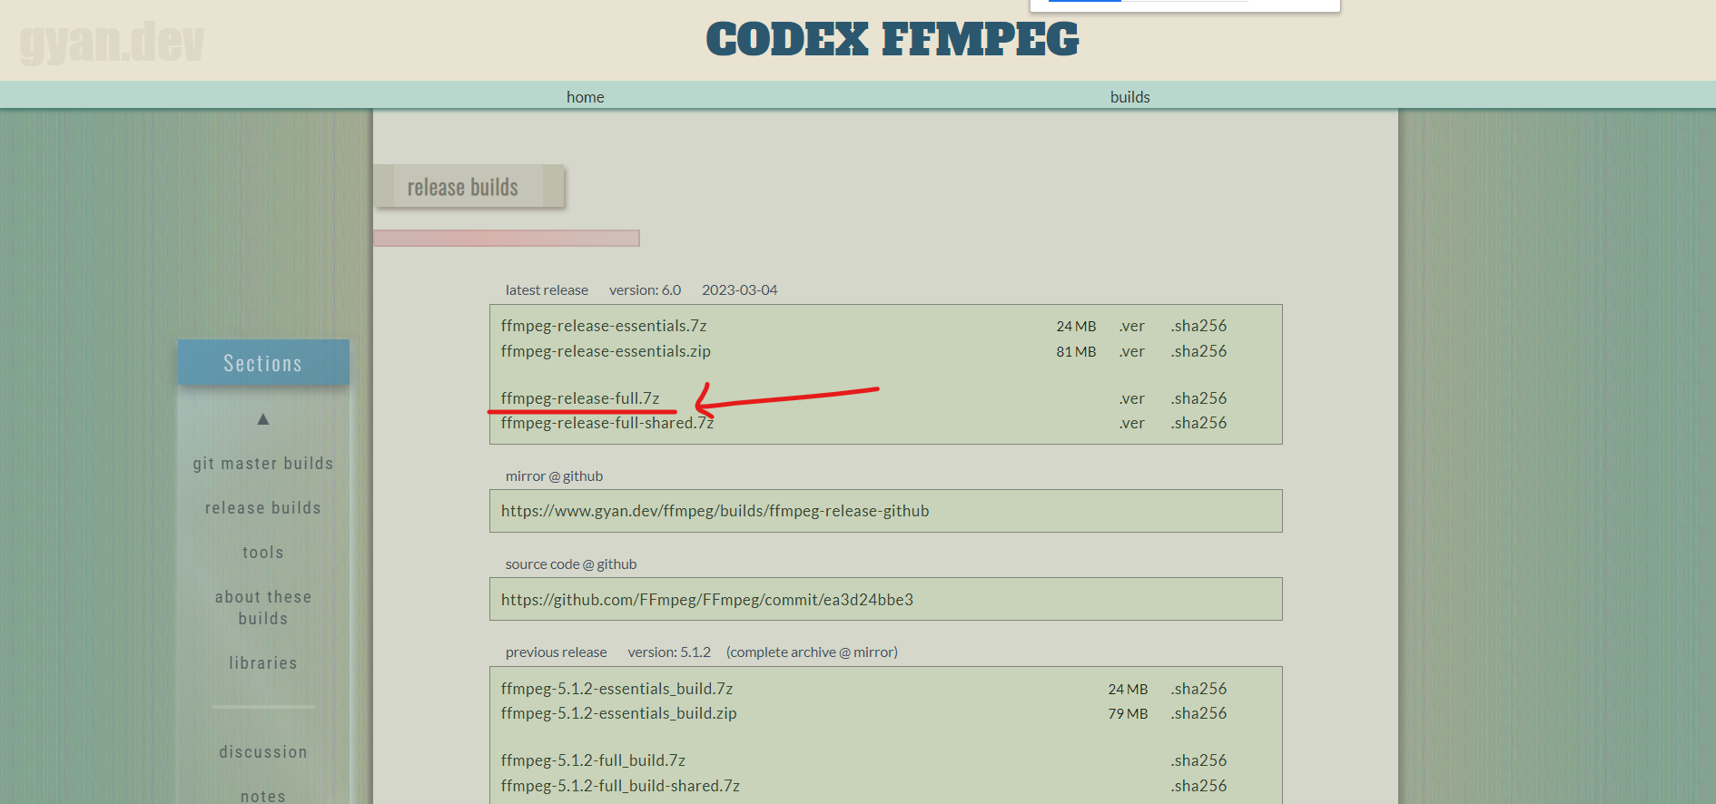Viewport: 1716px width, 804px height.
Task: Download ffmpeg-5.1.2-essentials_build.zip
Action: (x=618, y=713)
